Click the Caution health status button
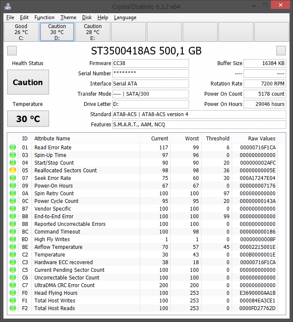 coord(28,82)
